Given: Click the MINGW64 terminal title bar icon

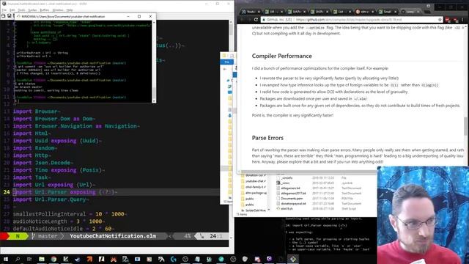Looking at the screenshot, I should point(18,16).
